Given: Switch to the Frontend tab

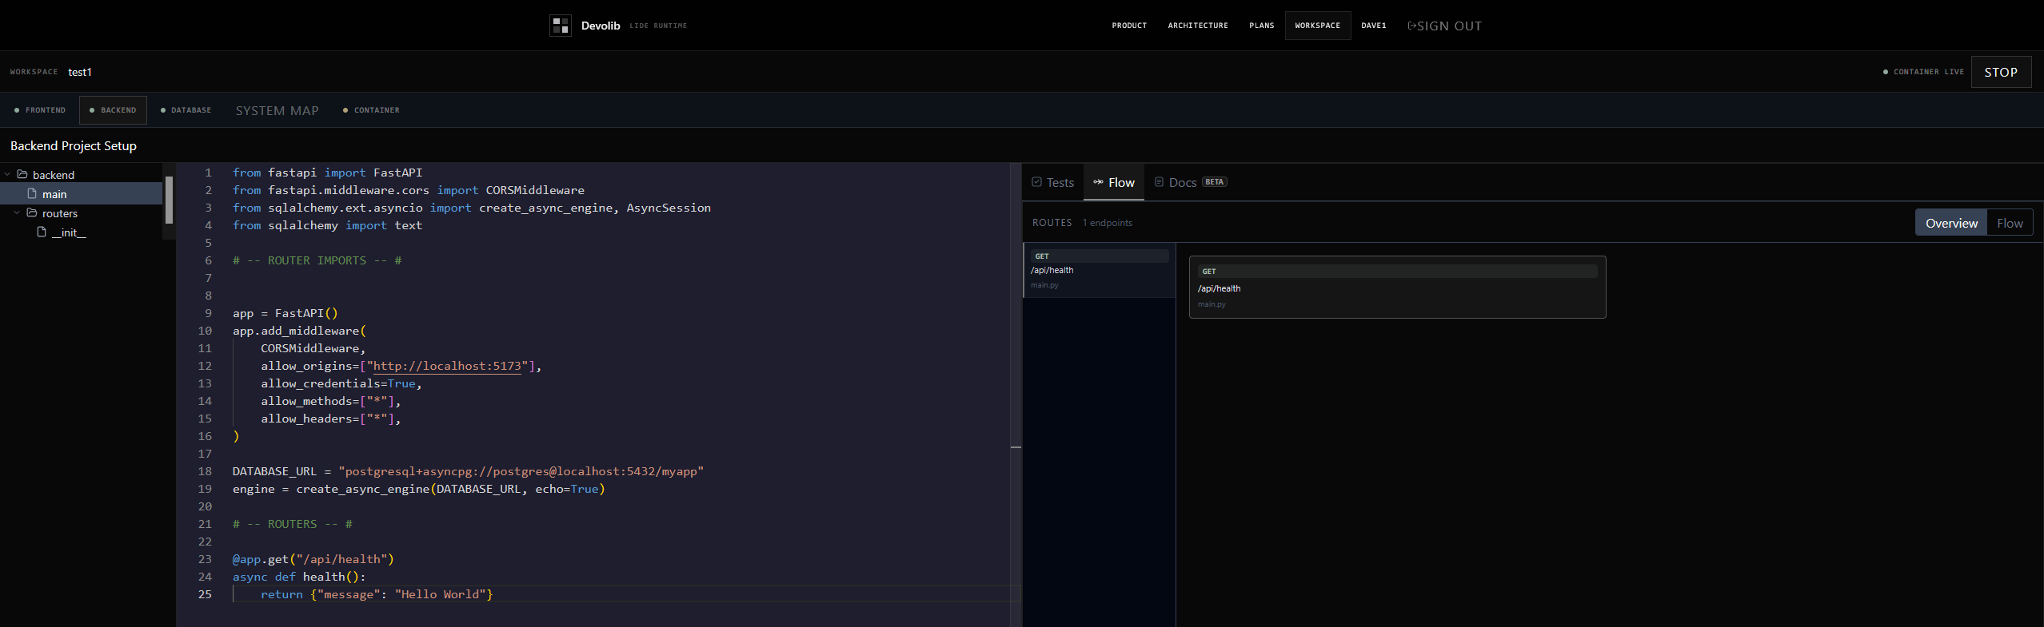Looking at the screenshot, I should (x=40, y=110).
